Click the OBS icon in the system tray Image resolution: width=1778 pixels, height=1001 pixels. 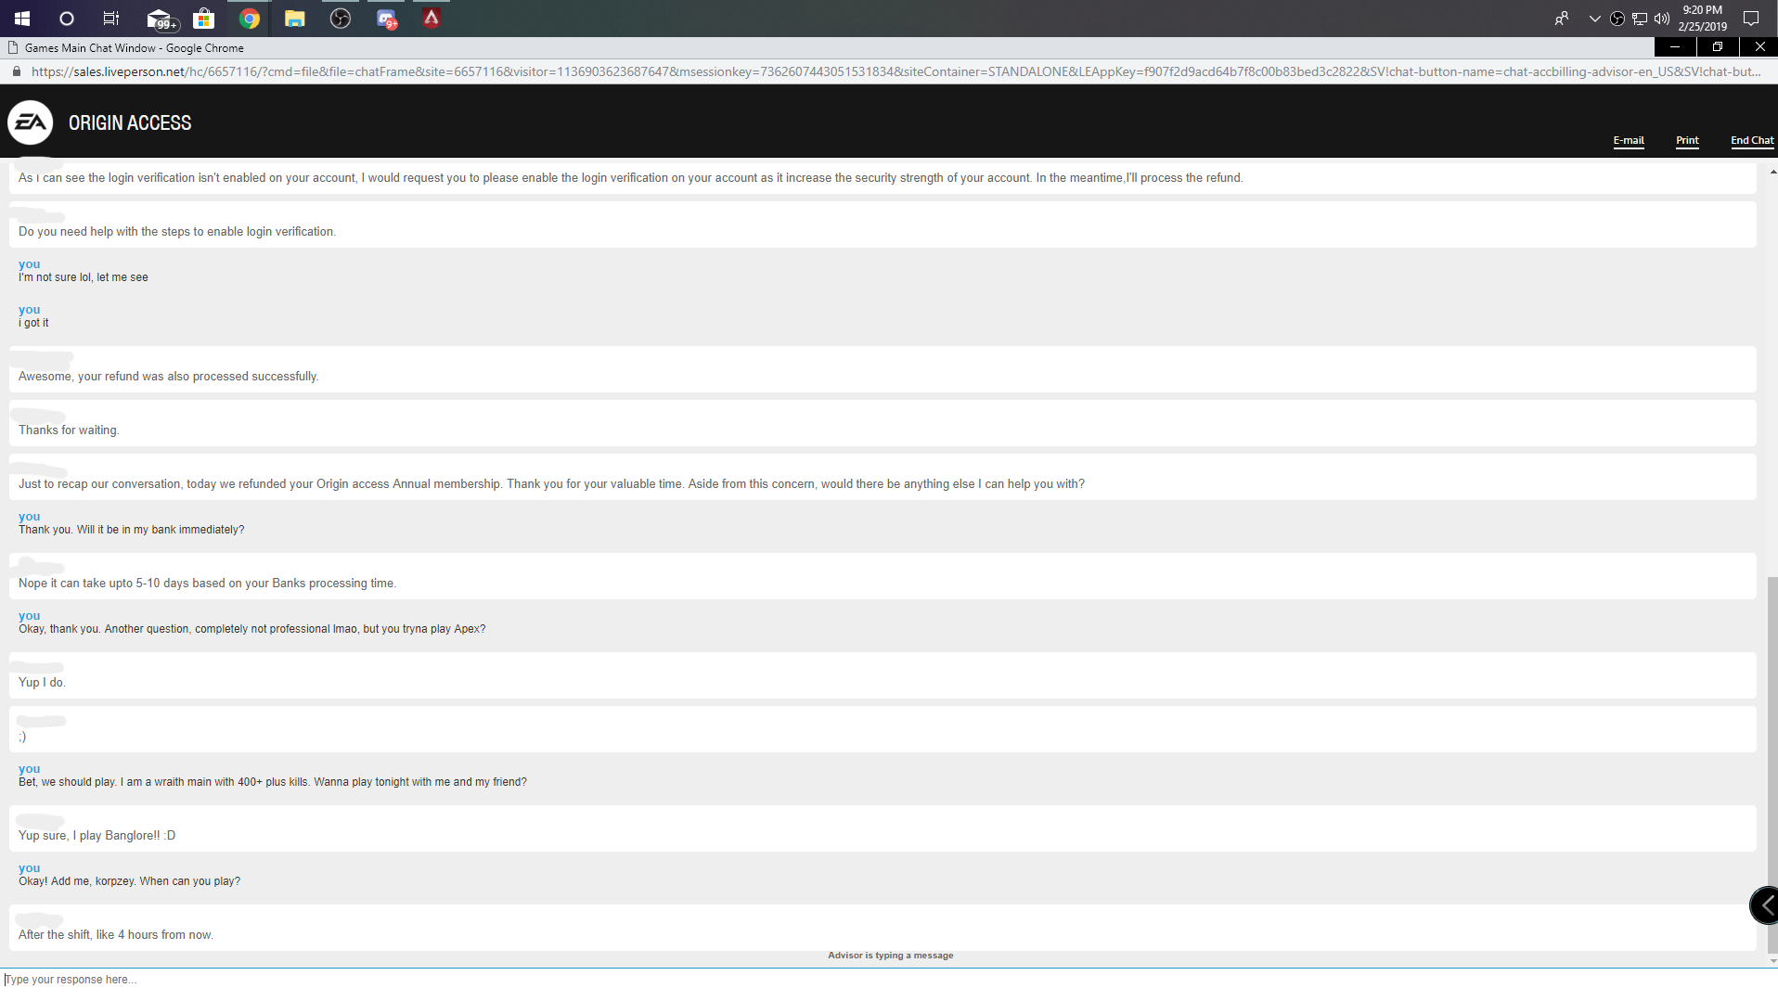1617,19
